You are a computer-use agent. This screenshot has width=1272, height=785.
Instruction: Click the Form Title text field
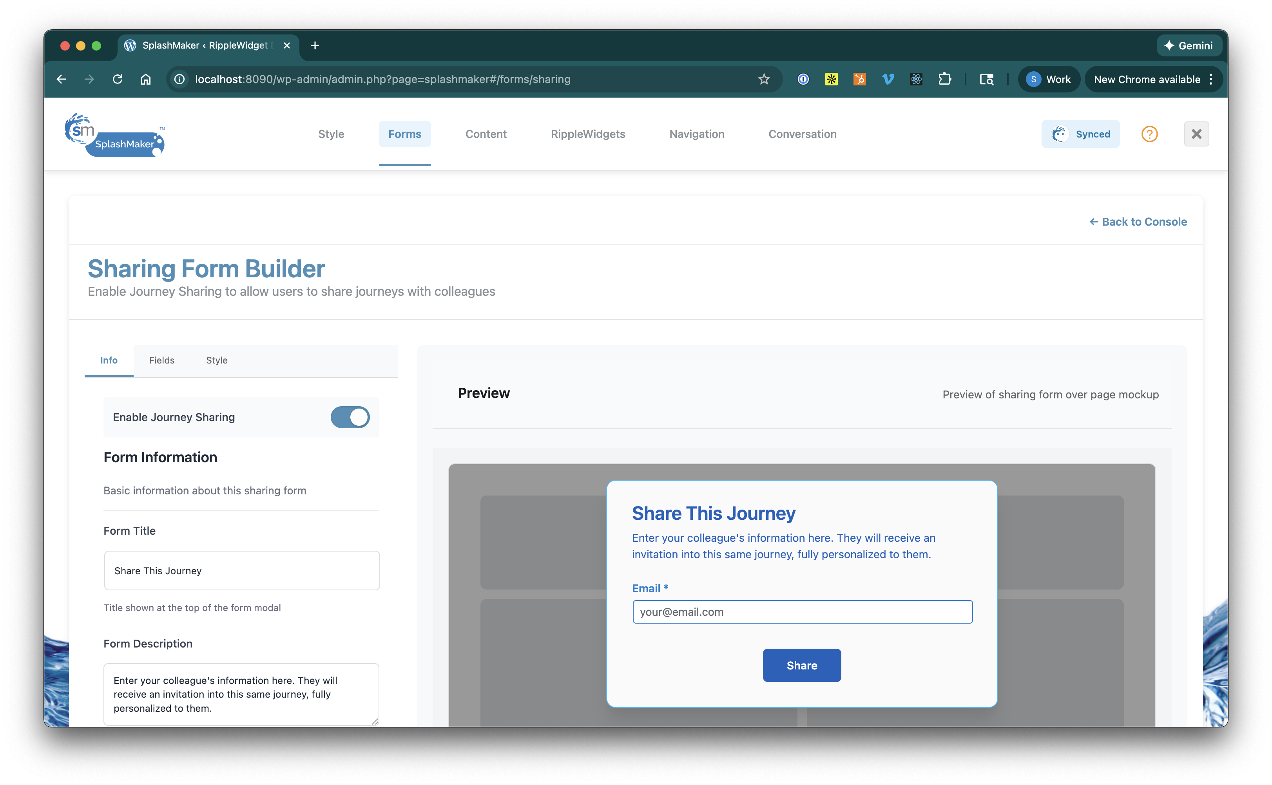point(241,571)
